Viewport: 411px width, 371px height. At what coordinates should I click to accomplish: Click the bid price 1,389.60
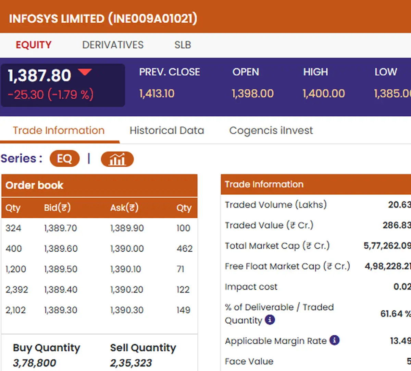pos(61,249)
